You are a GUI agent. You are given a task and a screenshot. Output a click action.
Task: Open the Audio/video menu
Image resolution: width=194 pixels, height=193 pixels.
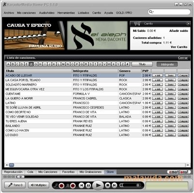click(x=46, y=13)
